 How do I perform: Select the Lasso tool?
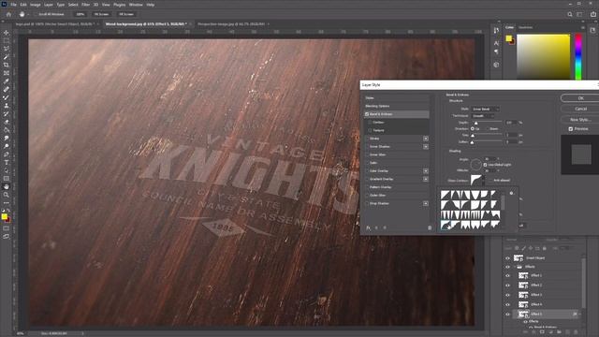7,49
